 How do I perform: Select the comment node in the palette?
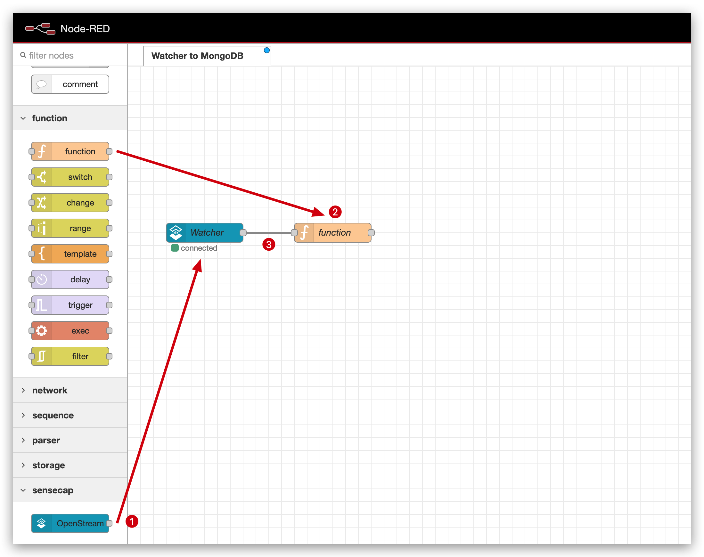tap(70, 84)
